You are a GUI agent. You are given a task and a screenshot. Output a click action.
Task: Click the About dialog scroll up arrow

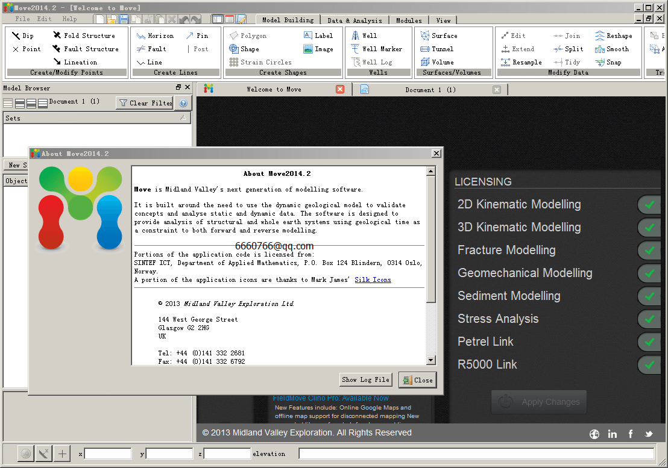(430, 171)
